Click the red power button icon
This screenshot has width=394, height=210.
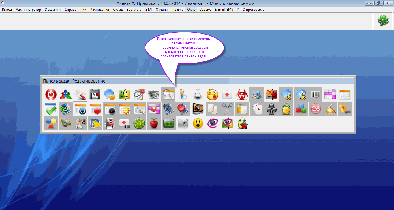coord(51,94)
